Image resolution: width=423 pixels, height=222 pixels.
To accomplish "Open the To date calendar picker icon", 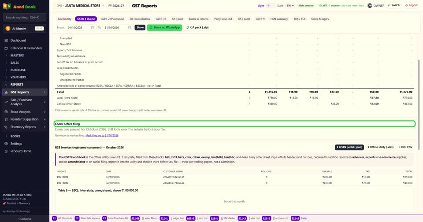I will (129, 27).
